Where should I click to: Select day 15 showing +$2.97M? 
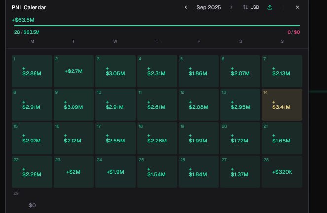[32, 139]
